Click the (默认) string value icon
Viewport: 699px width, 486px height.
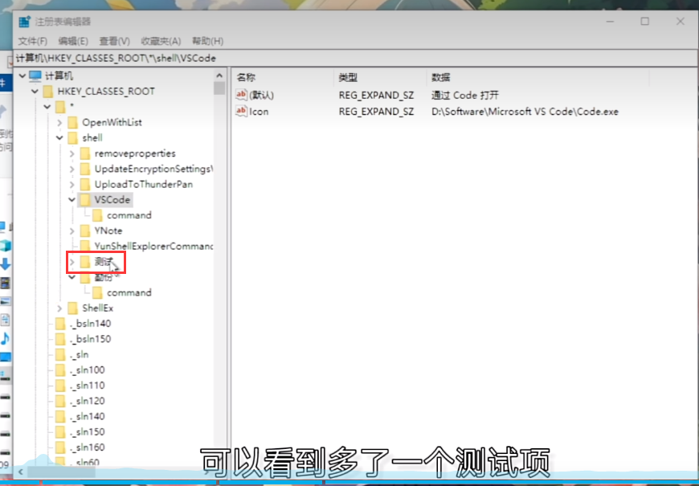click(241, 95)
